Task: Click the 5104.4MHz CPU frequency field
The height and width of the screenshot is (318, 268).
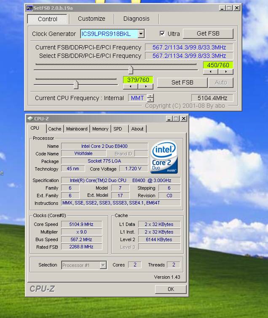Action: (212, 98)
